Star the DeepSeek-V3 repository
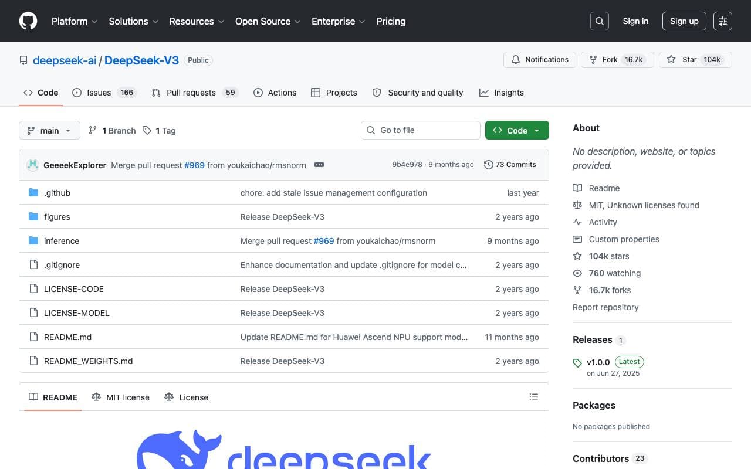This screenshot has width=751, height=469. 695,60
